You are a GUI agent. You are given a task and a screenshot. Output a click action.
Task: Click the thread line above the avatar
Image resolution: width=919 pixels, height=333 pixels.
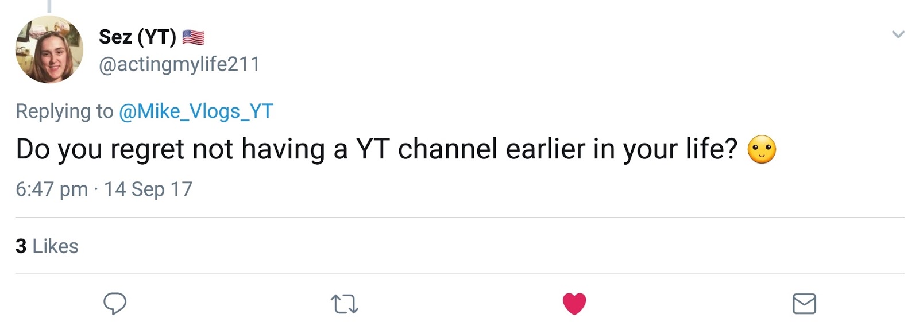click(49, 6)
